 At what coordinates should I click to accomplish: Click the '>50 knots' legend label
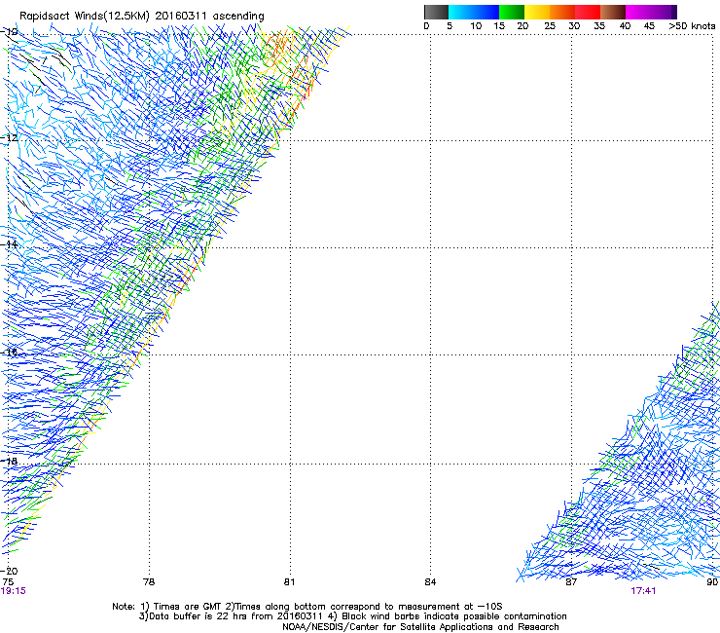pos(692,26)
